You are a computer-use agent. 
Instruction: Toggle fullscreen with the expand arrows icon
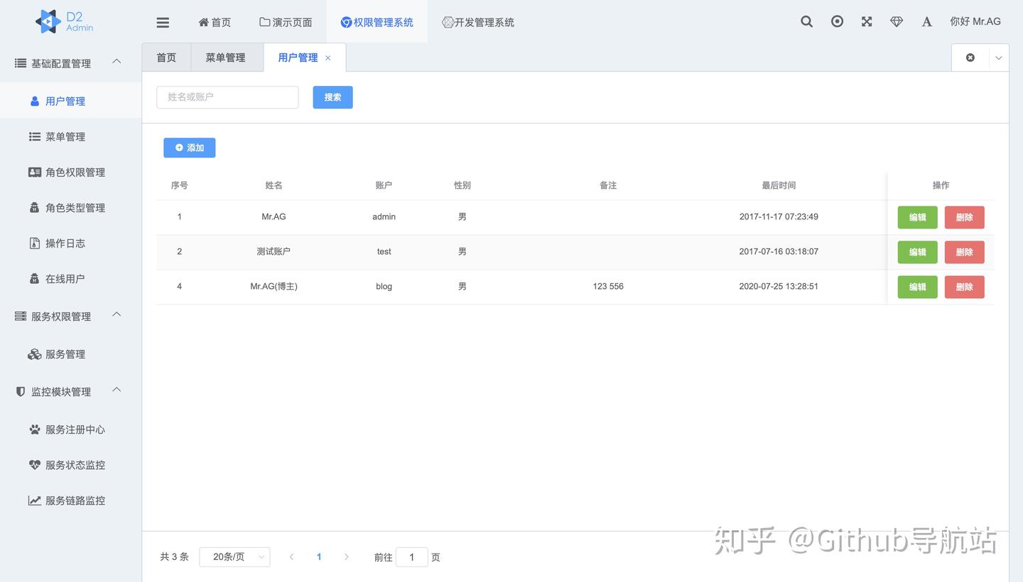tap(867, 21)
